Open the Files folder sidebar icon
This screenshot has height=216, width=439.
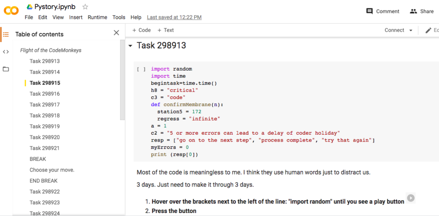pos(6,69)
